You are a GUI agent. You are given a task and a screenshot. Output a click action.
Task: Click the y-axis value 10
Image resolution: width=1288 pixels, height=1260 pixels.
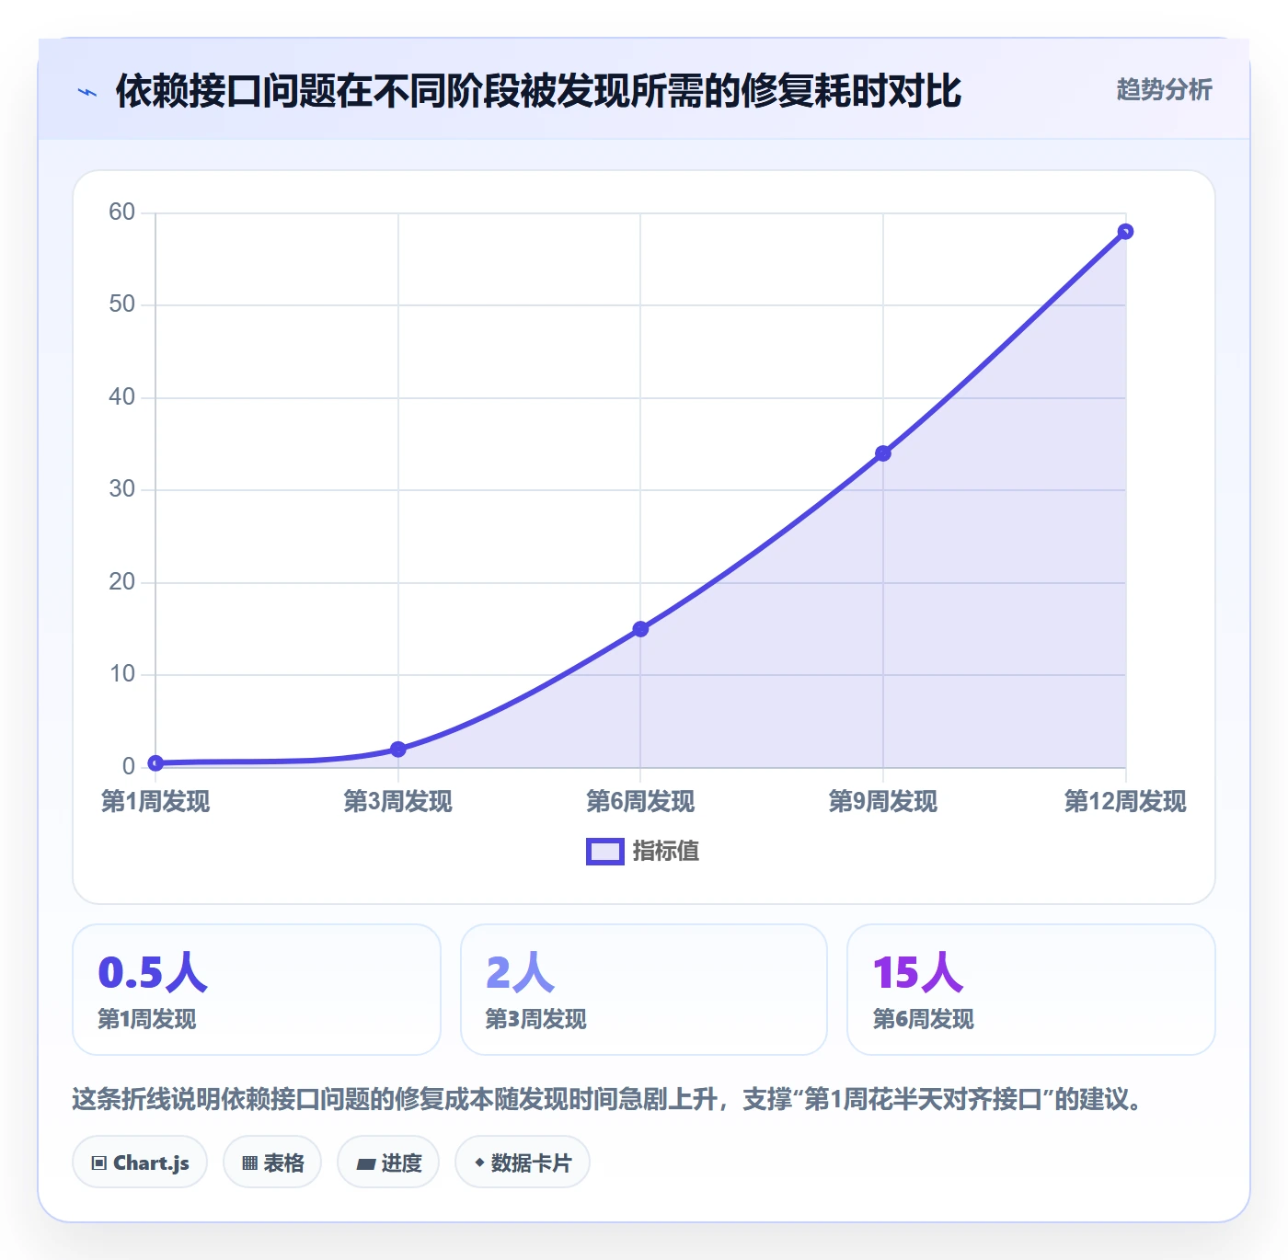[x=121, y=674]
